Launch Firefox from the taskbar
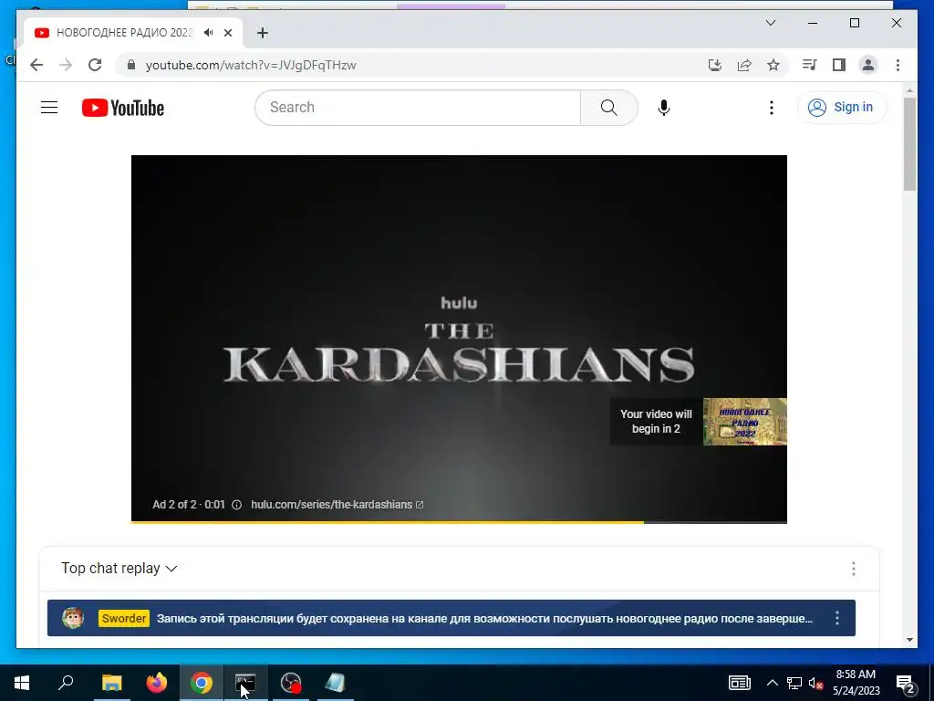The height and width of the screenshot is (701, 934). (157, 683)
